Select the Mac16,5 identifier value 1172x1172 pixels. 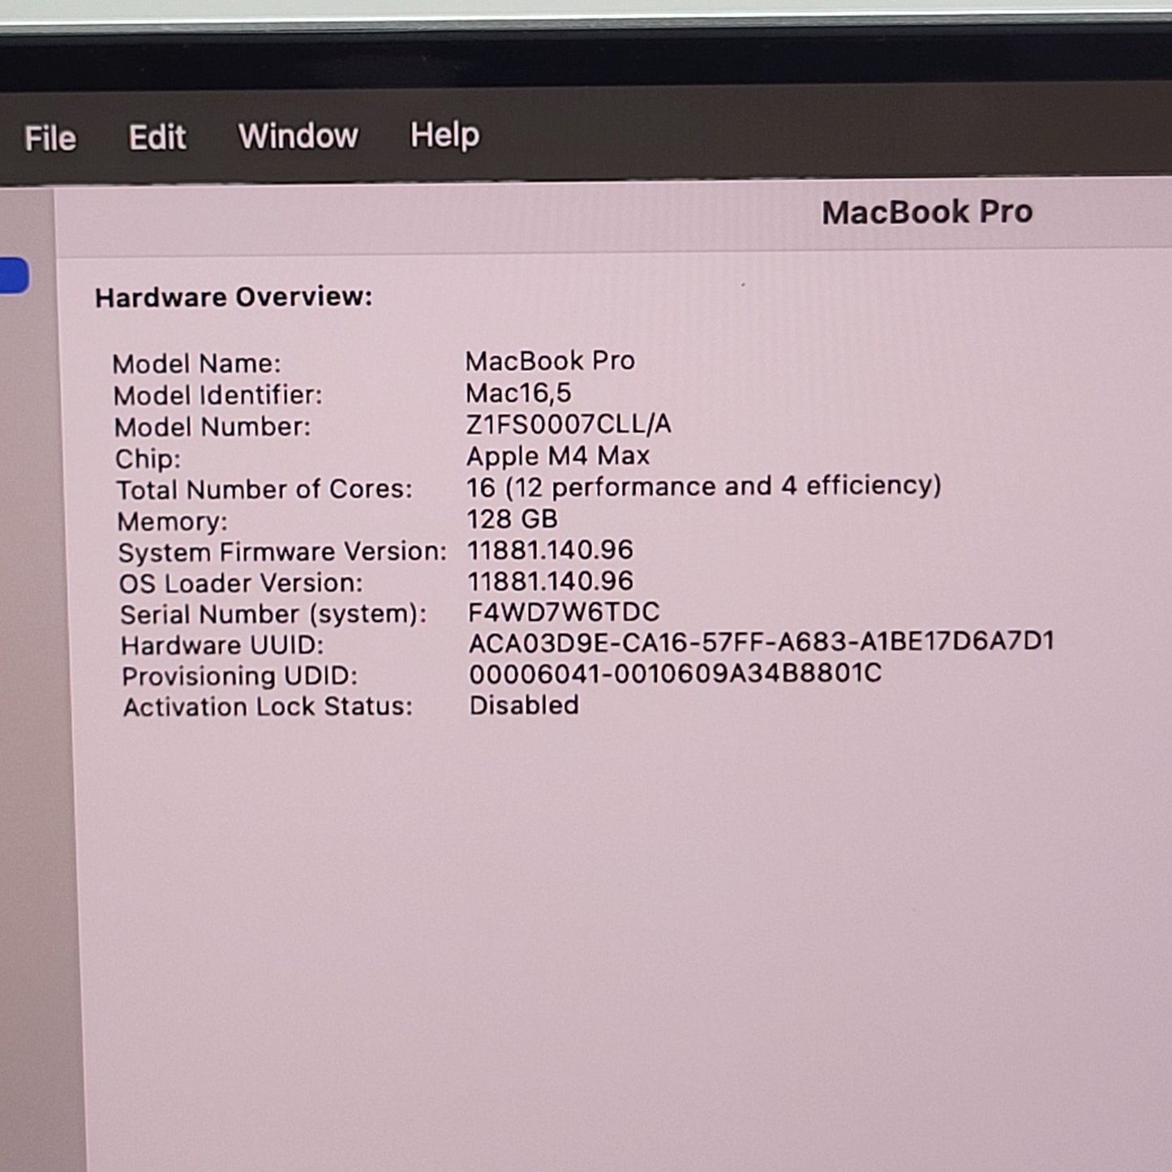[518, 393]
